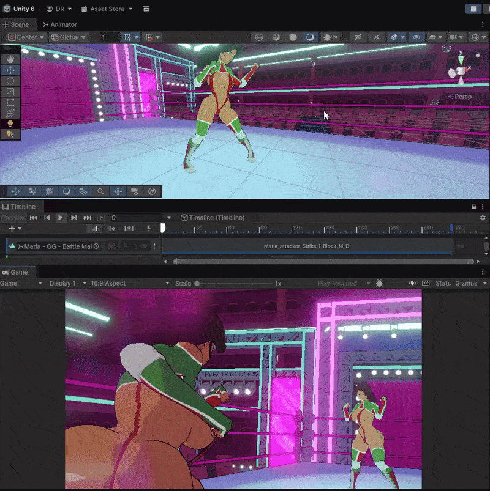Toggle the Timeline window lock
This screenshot has height=491, width=490.
click(473, 207)
